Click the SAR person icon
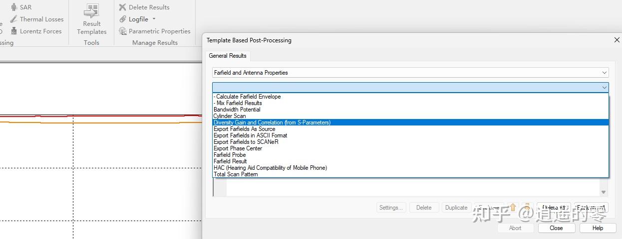 (14, 7)
